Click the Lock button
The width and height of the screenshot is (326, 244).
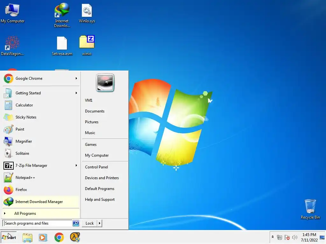click(89, 223)
